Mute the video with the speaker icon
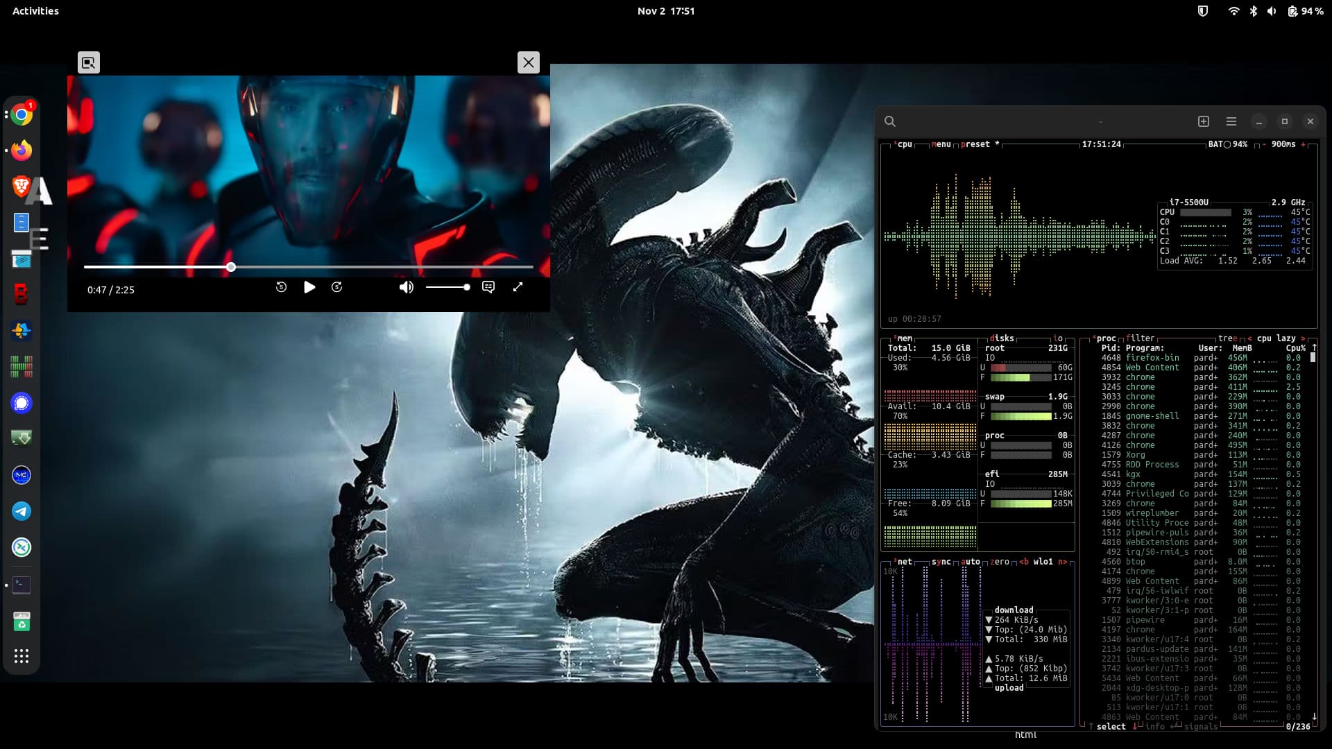 coord(406,287)
